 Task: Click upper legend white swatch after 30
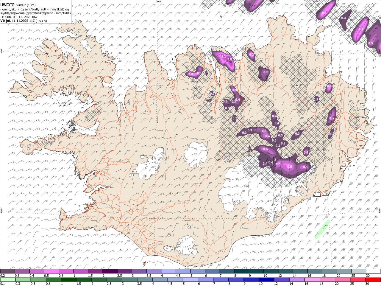pos(373,271)
